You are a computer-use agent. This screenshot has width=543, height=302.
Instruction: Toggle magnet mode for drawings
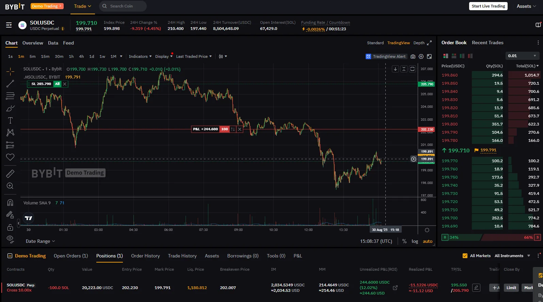click(x=10, y=203)
